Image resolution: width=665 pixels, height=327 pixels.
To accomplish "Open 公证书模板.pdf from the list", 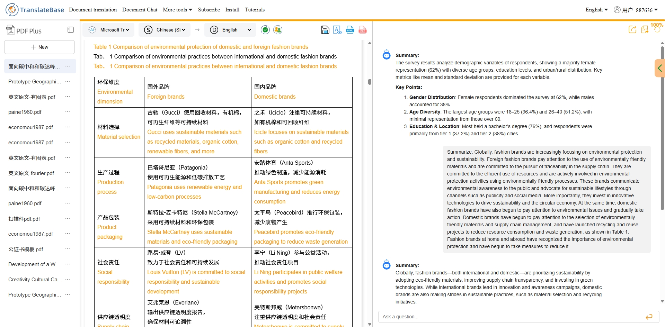I will pyautogui.click(x=26, y=249).
